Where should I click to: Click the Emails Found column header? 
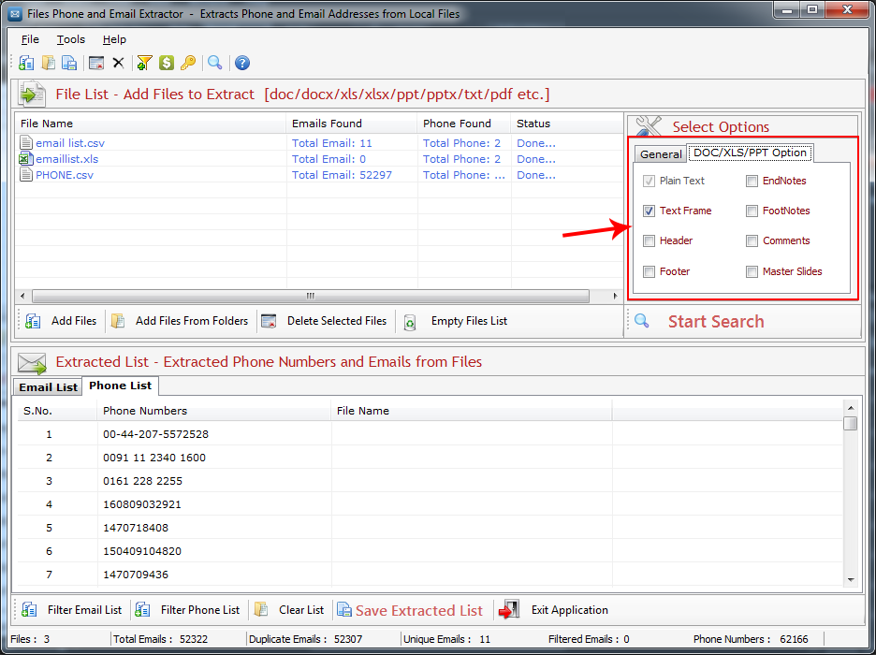point(351,124)
